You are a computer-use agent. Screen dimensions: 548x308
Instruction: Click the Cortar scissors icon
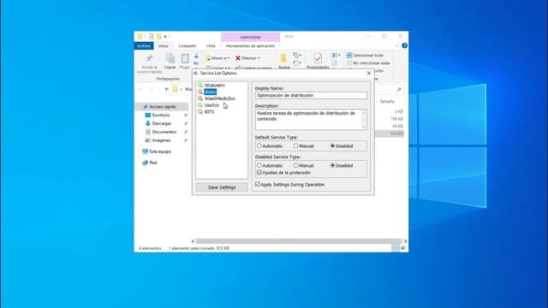point(196,56)
